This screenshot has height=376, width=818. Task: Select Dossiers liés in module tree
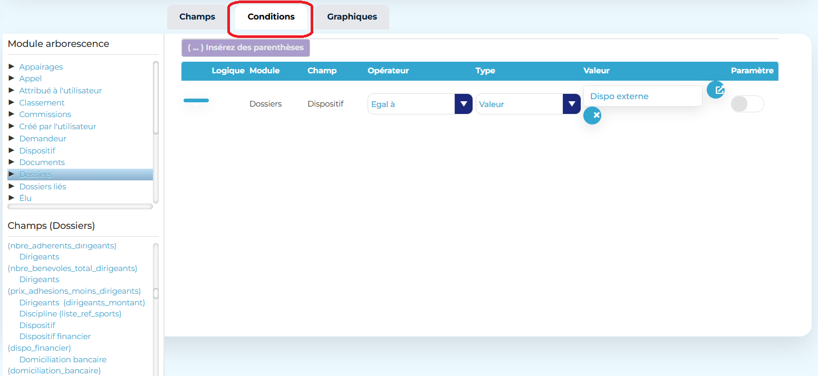(x=43, y=187)
